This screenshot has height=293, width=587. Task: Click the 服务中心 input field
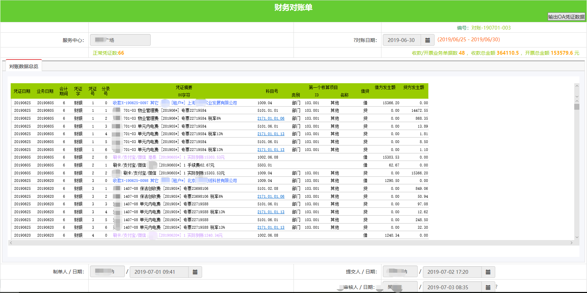[120, 40]
